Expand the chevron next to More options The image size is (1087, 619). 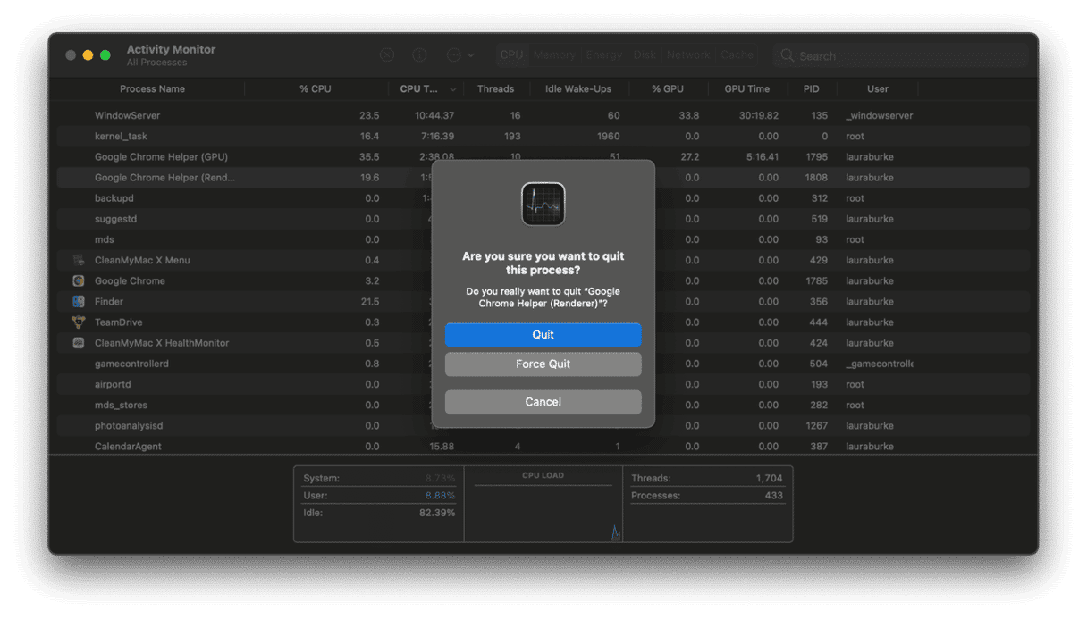[471, 55]
